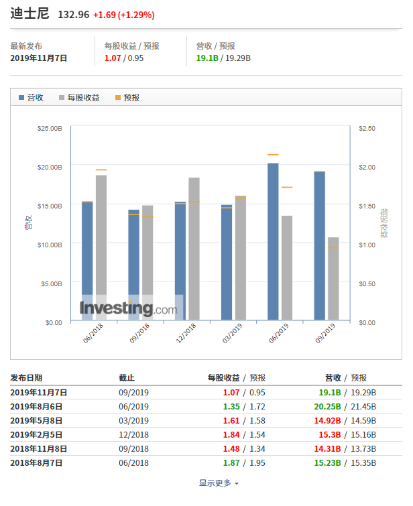This screenshot has width=413, height=506.
Task: Select the 12/2018 blue revenue bar
Action: [180, 261]
